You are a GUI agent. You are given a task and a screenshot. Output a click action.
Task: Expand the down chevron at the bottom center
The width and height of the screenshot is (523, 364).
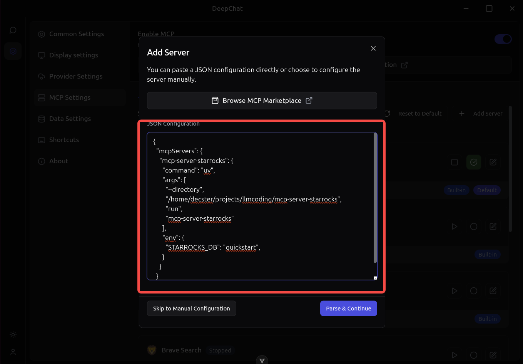click(x=262, y=361)
